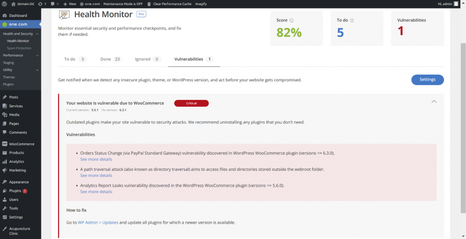
Task: Switch to the To do tab
Action: click(75, 59)
